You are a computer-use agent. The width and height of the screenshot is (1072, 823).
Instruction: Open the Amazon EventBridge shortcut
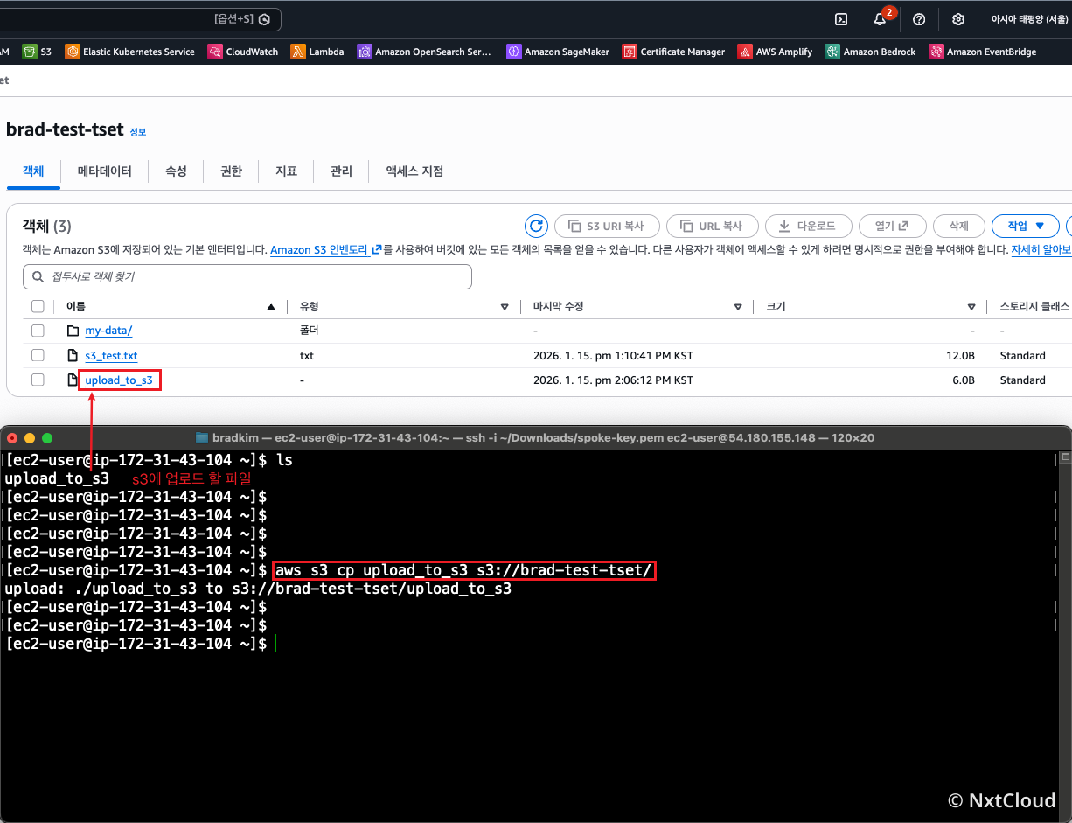tap(983, 52)
